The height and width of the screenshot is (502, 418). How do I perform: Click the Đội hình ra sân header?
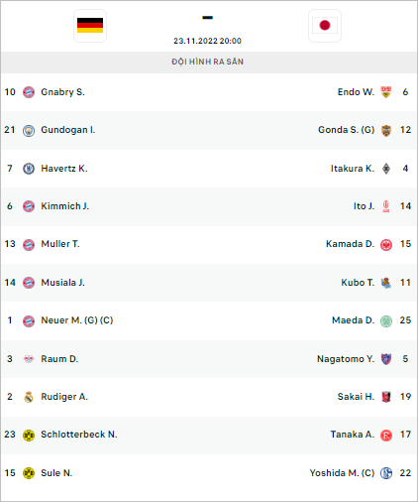[x=207, y=62]
